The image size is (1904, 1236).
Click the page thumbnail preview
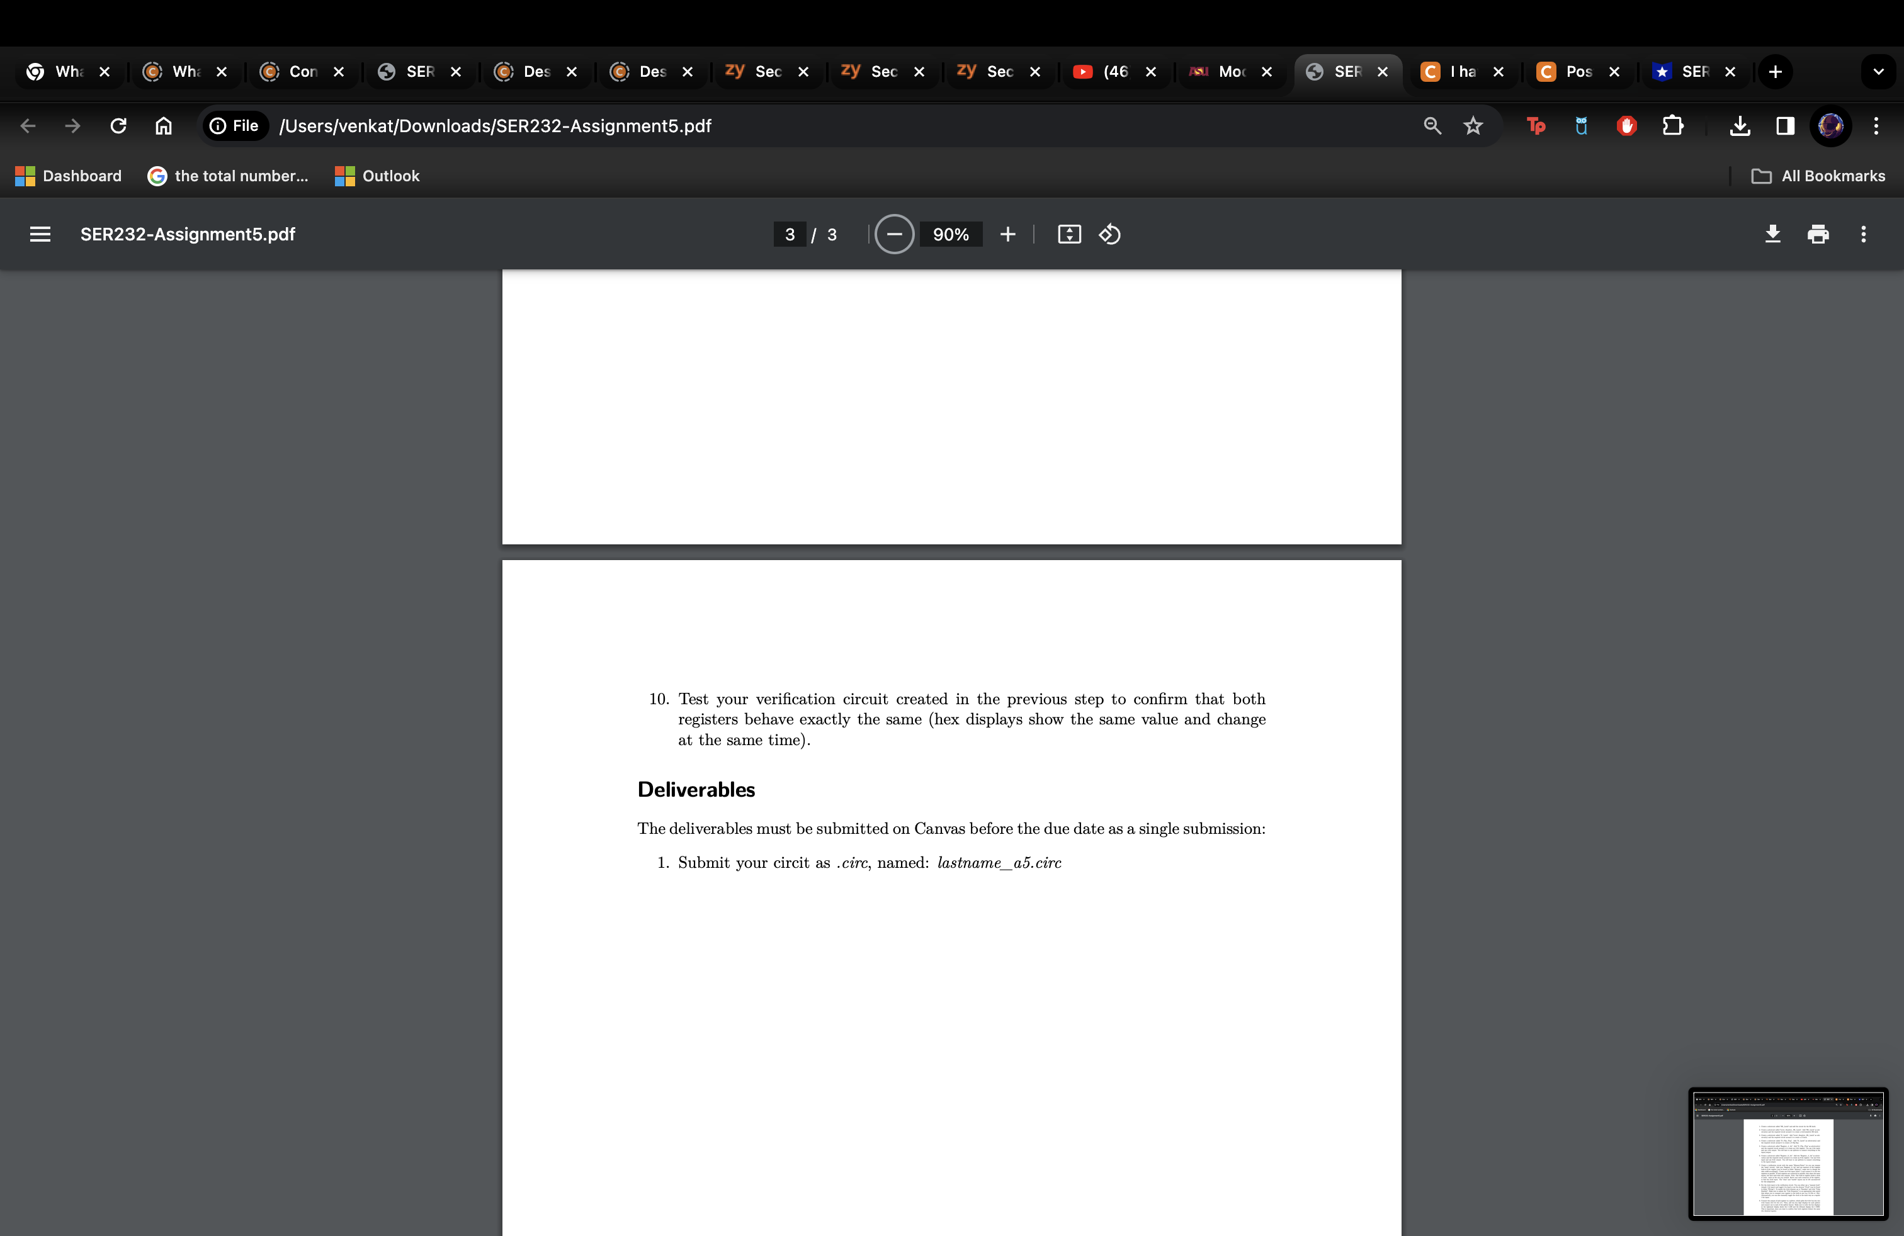[1788, 1154]
